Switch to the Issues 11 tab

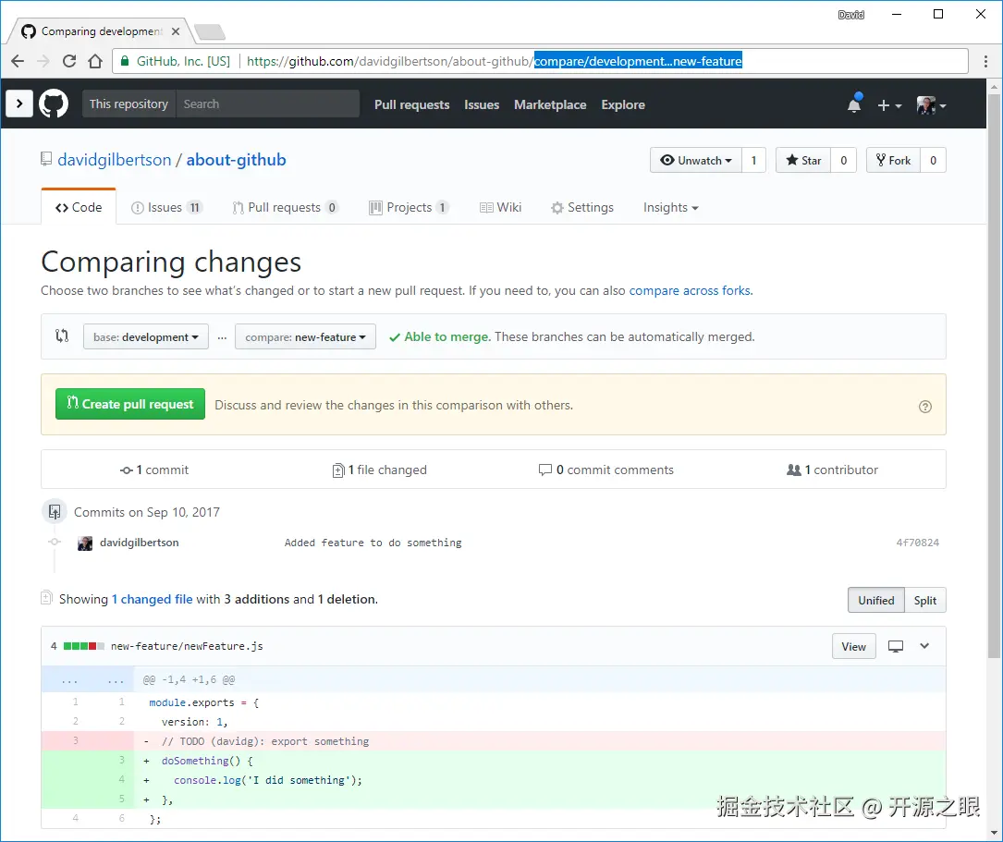pyautogui.click(x=166, y=208)
